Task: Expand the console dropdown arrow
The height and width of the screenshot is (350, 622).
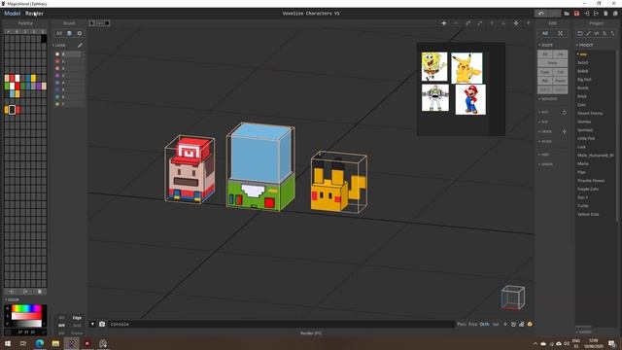Action: (92, 324)
